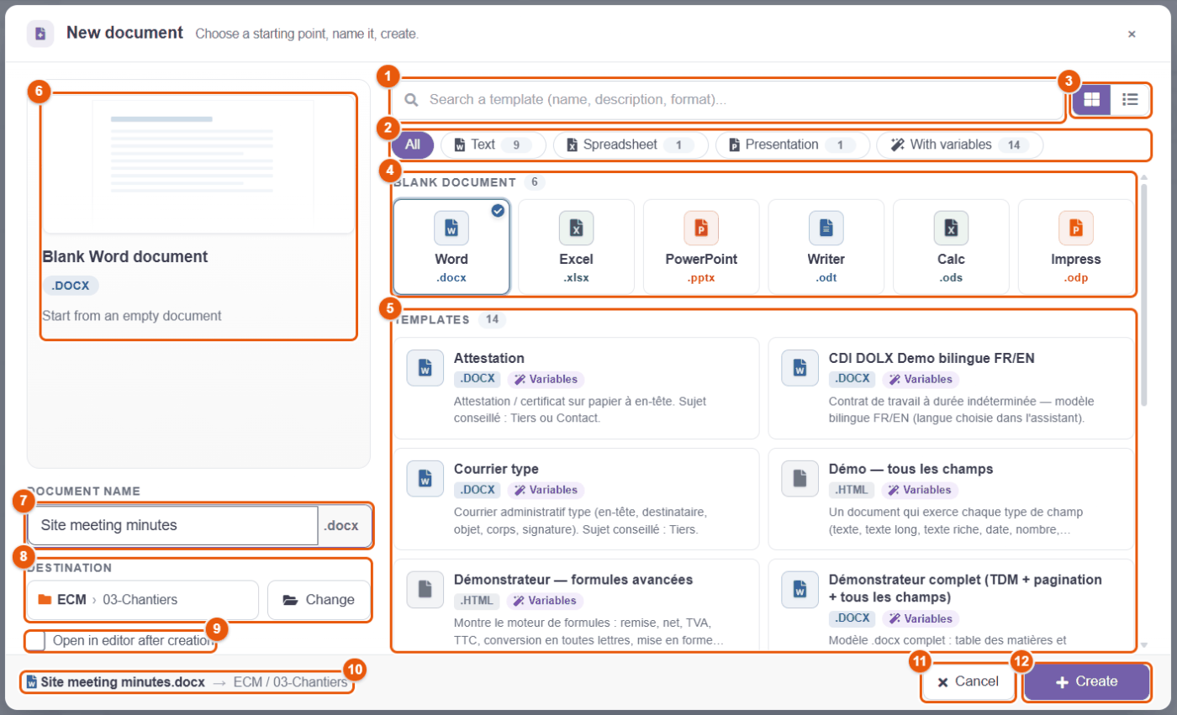
Task: Click the New document header icon
Action: 40,34
